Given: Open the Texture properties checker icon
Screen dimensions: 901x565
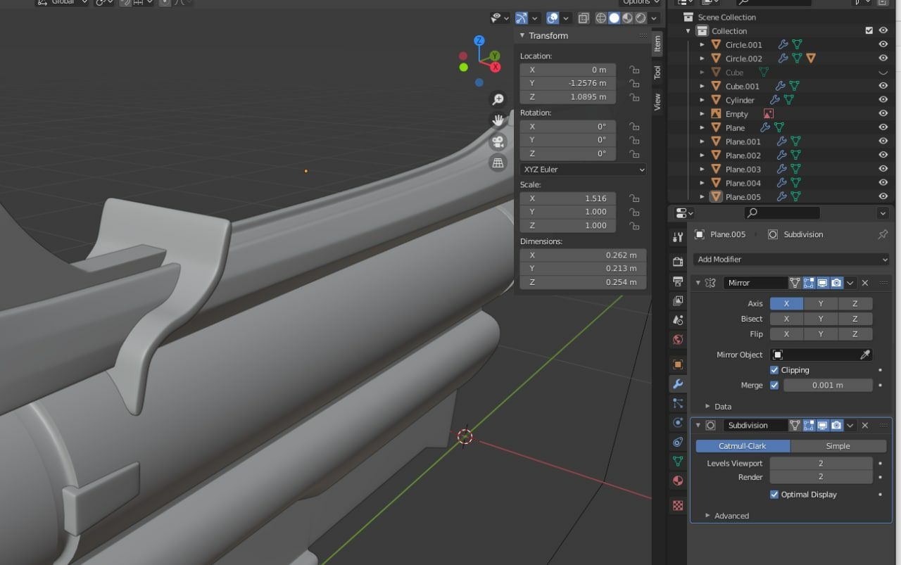Looking at the screenshot, I should [678, 505].
